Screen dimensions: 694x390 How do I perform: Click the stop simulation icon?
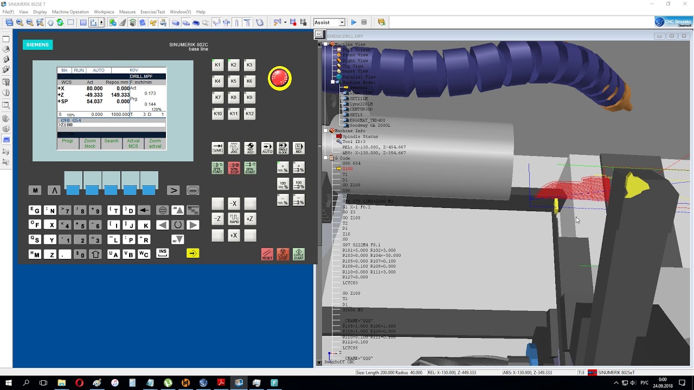pyautogui.click(x=364, y=22)
